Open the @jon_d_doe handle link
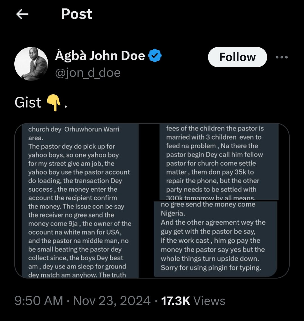 88,73
